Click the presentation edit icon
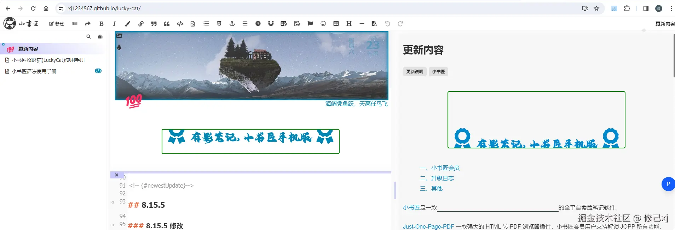Screen dimensions: 675x230 coord(297,23)
